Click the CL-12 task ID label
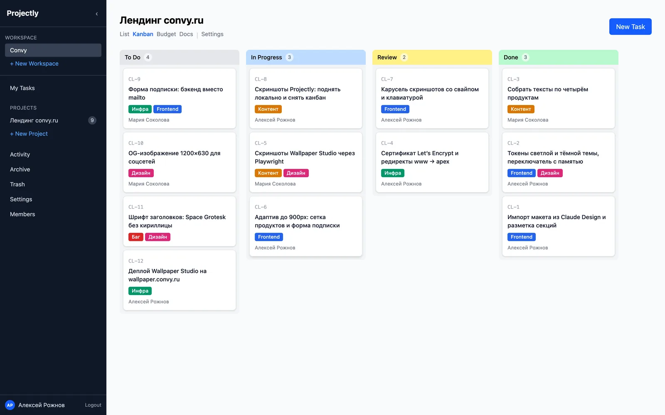665x415 pixels. (x=136, y=261)
